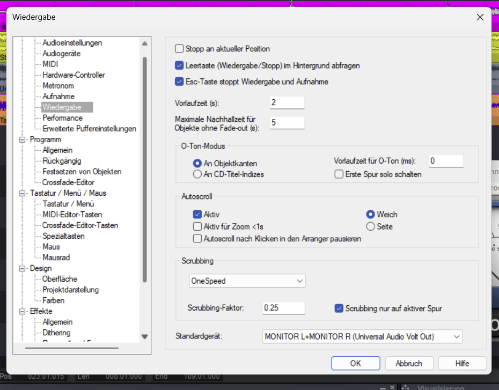Click the Scrubbing-Faktor input field
This screenshot has width=499, height=390.
click(x=283, y=308)
